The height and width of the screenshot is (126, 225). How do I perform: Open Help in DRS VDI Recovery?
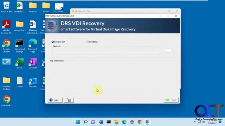click(x=55, y=100)
